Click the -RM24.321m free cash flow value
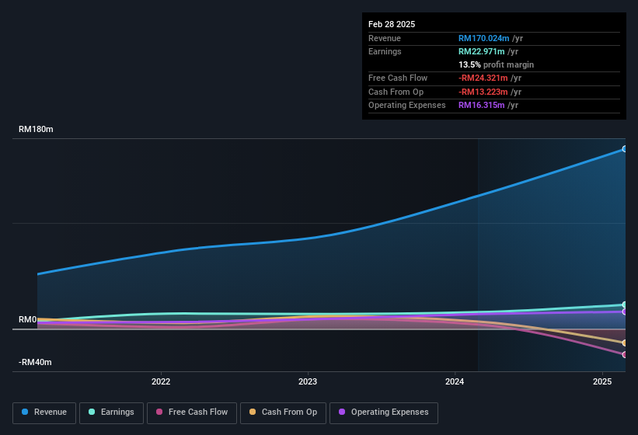Image resolution: width=638 pixels, height=435 pixels. click(x=483, y=78)
